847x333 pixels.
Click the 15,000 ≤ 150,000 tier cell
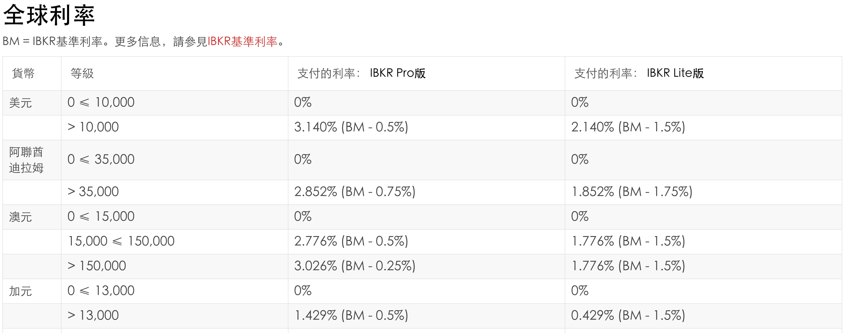point(121,242)
